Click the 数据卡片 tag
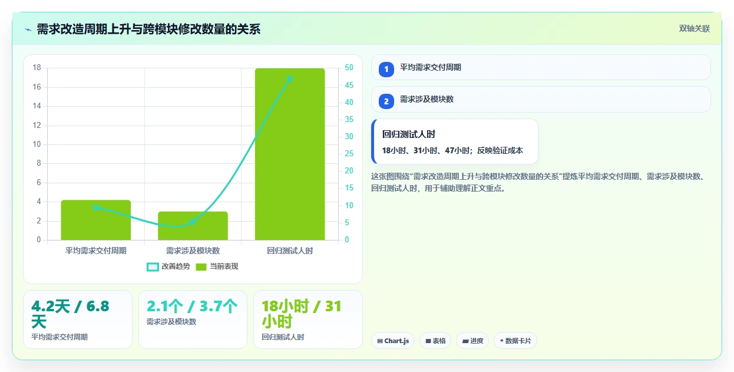Viewport: 734px width, 372px height. [x=515, y=341]
